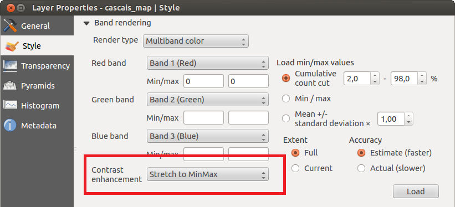Open the Red band dropdown
The width and height of the screenshot is (455, 207).
(x=208, y=63)
